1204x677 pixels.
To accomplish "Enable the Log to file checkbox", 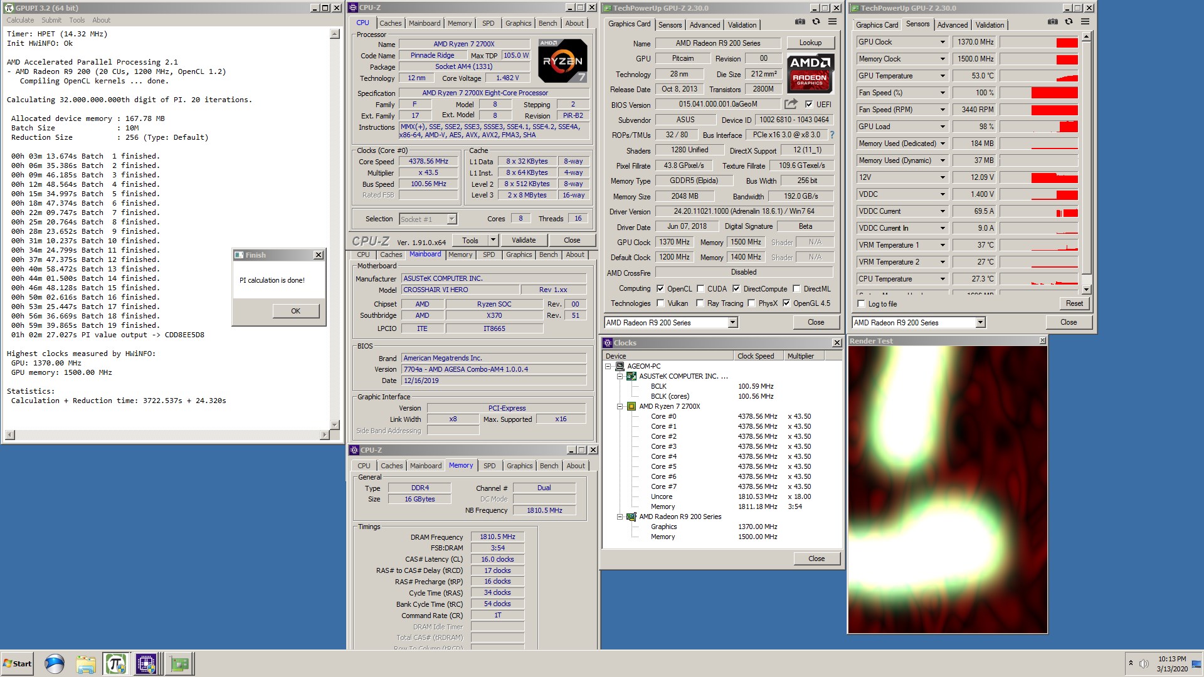I will click(x=862, y=304).
